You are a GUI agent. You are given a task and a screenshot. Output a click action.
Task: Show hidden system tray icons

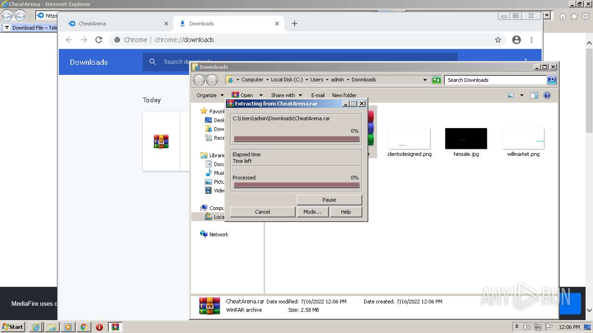click(517, 327)
